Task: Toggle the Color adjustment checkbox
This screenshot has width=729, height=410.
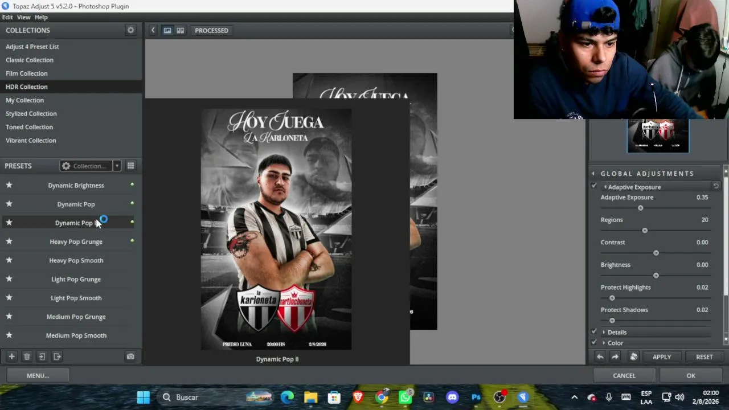Action: point(594,343)
